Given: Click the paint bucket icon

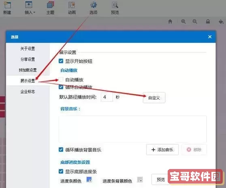Looking at the screenshot, I should [x=221, y=21].
